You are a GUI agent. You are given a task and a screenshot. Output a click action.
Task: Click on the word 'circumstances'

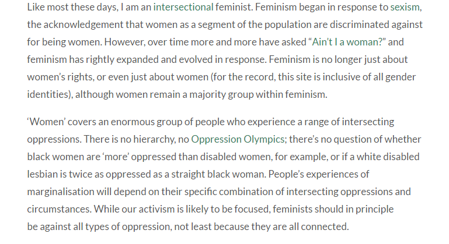click(59, 209)
